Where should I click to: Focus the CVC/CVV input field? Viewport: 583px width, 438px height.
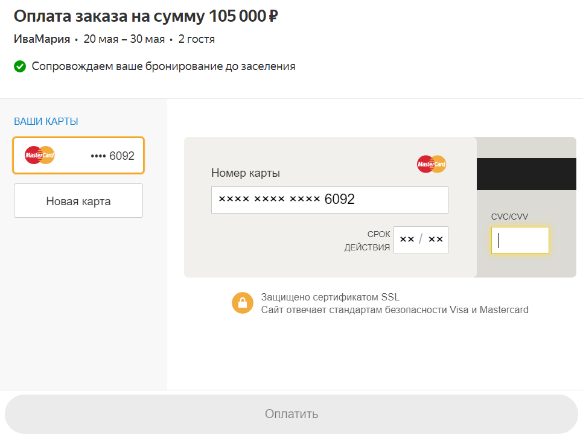[520, 241]
